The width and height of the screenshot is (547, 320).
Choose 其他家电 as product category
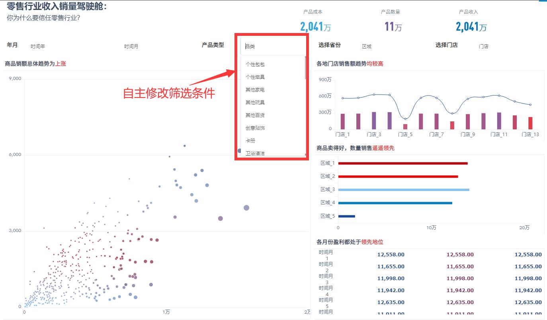(255, 90)
